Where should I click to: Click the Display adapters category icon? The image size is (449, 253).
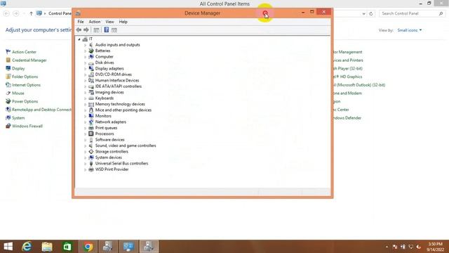tap(91, 69)
